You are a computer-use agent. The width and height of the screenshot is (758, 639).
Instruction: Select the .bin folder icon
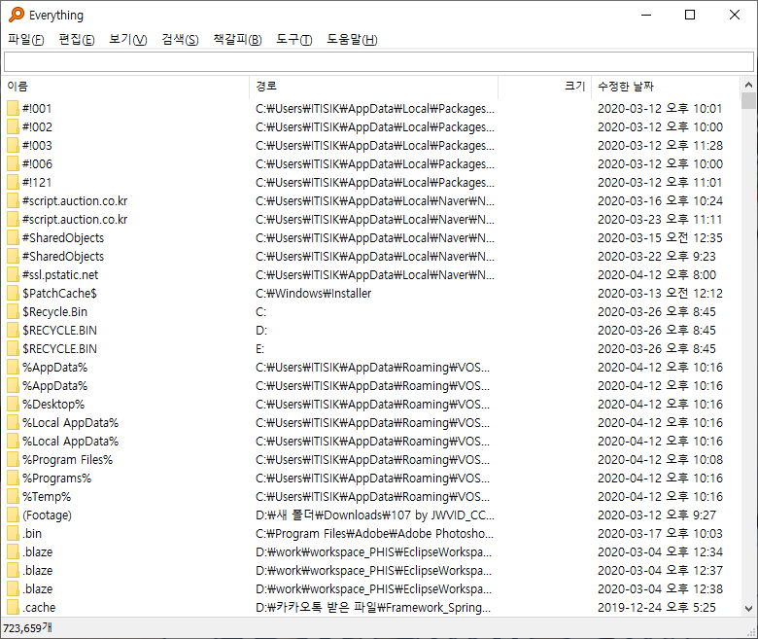(13, 534)
